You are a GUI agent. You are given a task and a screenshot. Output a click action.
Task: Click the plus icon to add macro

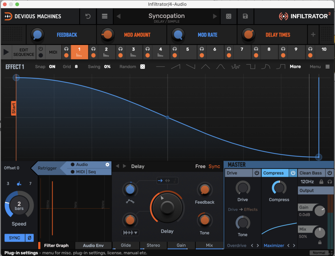313,35
